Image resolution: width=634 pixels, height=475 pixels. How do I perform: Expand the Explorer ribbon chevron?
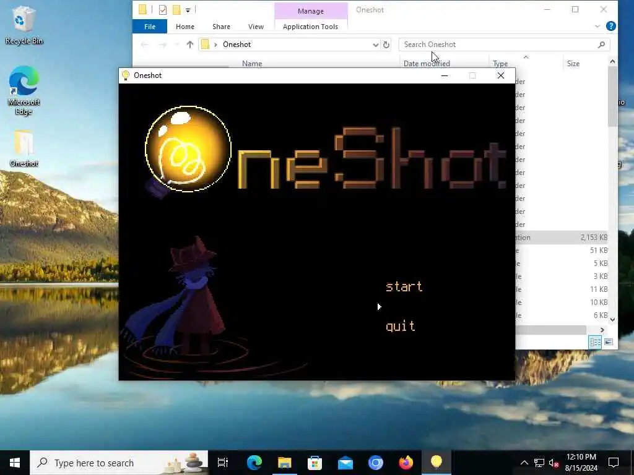point(597,26)
